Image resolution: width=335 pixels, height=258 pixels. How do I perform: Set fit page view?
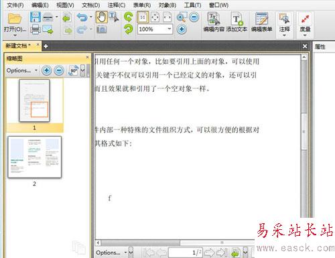pos(155,17)
